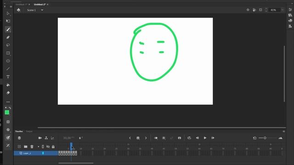The height and width of the screenshot is (165, 294).
Task: Go to the previous keyframe
Action: [x=130, y=138]
